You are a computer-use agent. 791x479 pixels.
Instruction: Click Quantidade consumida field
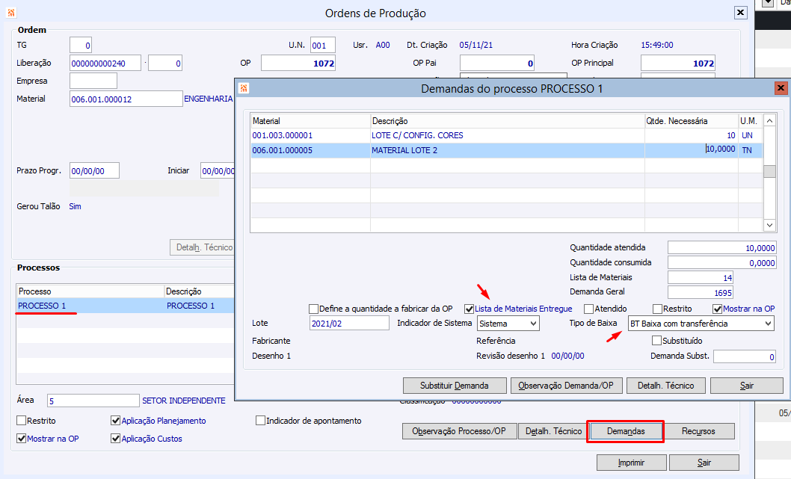pyautogui.click(x=722, y=263)
